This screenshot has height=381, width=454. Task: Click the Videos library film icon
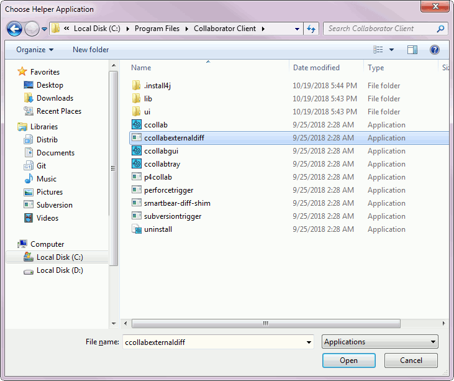29,218
